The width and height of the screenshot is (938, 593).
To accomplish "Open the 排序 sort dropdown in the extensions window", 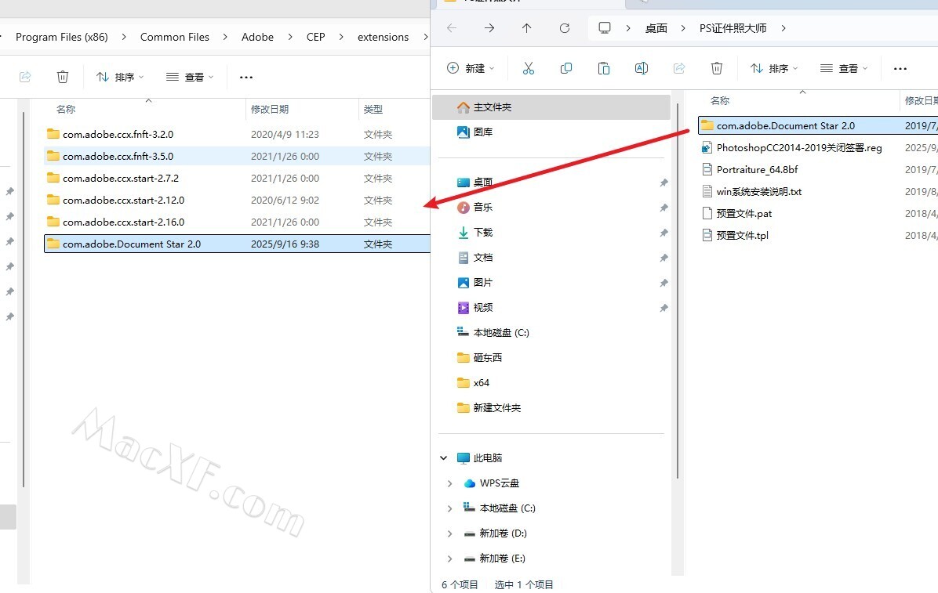I will (x=120, y=77).
